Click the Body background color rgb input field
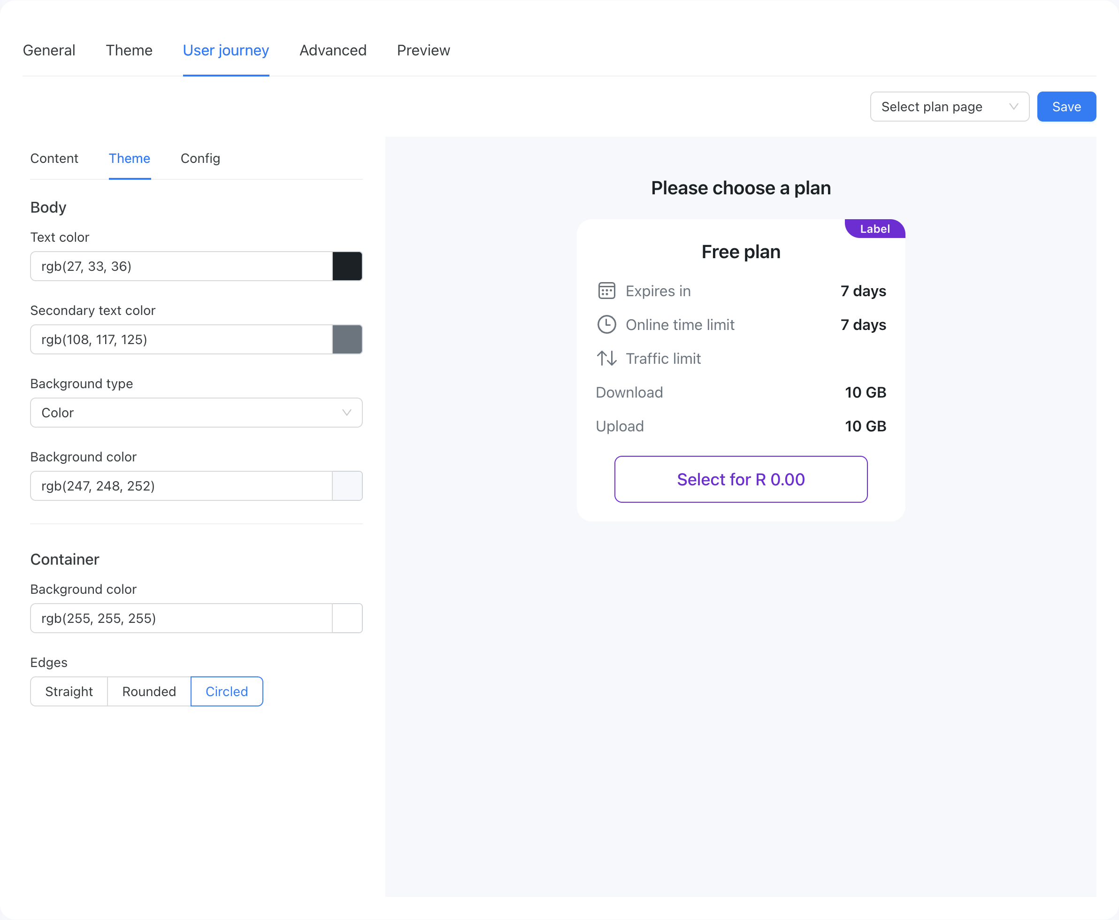Viewport: 1119px width, 920px height. tap(181, 486)
